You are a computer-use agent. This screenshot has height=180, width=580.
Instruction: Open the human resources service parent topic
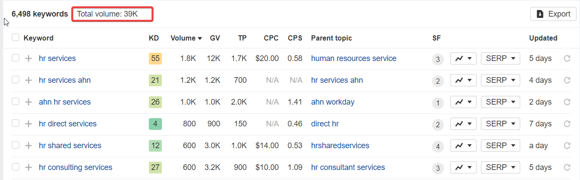pyautogui.click(x=353, y=58)
